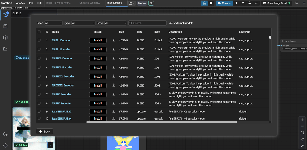The width and height of the screenshot is (307, 150).
Task: Check the TAESDXL Decoder row checkbox
Action: (39, 76)
